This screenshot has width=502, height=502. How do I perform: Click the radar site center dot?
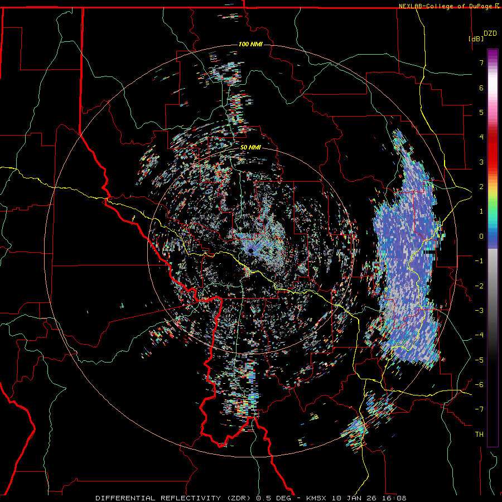(250, 250)
